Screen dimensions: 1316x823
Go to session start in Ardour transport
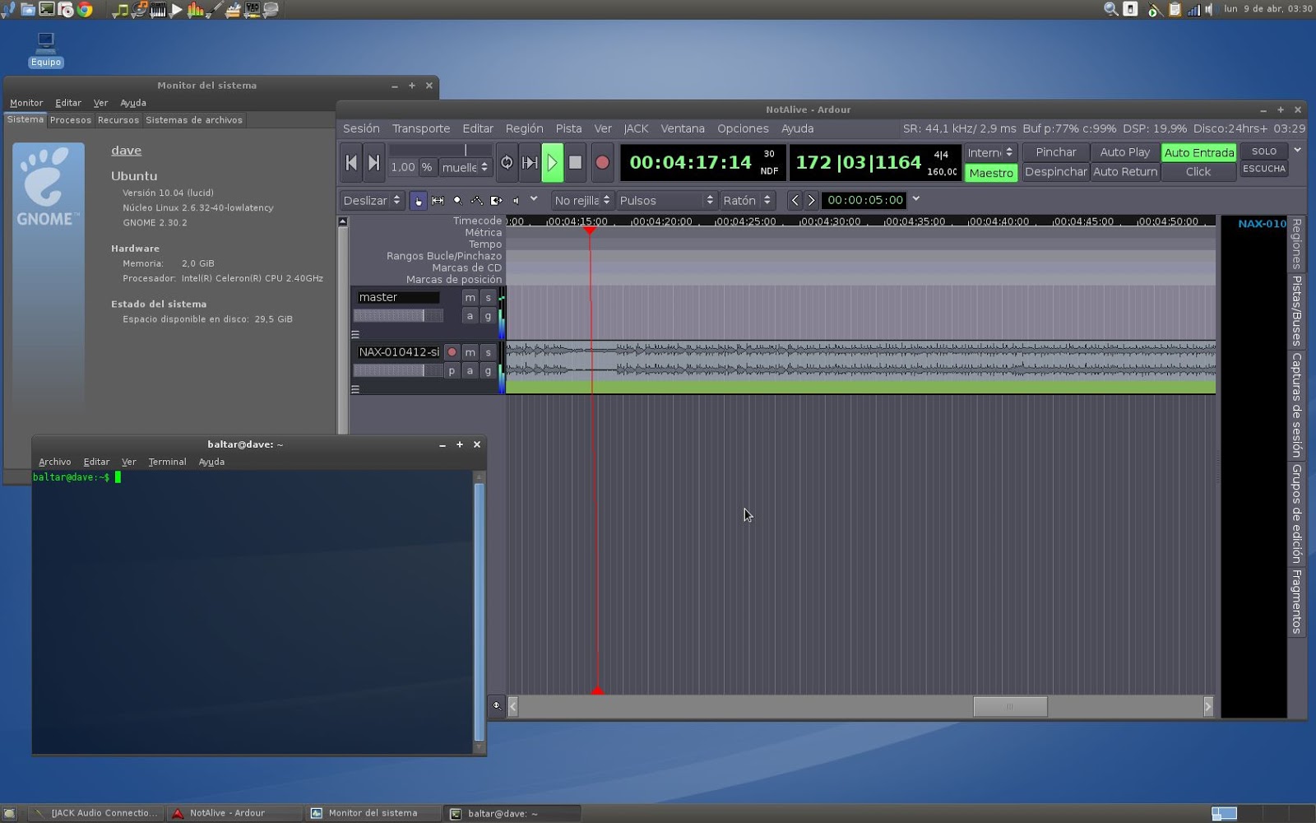pos(351,163)
